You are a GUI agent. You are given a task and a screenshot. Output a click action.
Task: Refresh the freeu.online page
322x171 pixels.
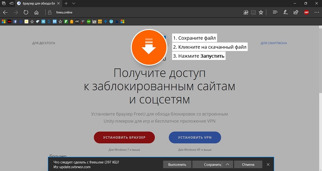[x=26, y=12]
